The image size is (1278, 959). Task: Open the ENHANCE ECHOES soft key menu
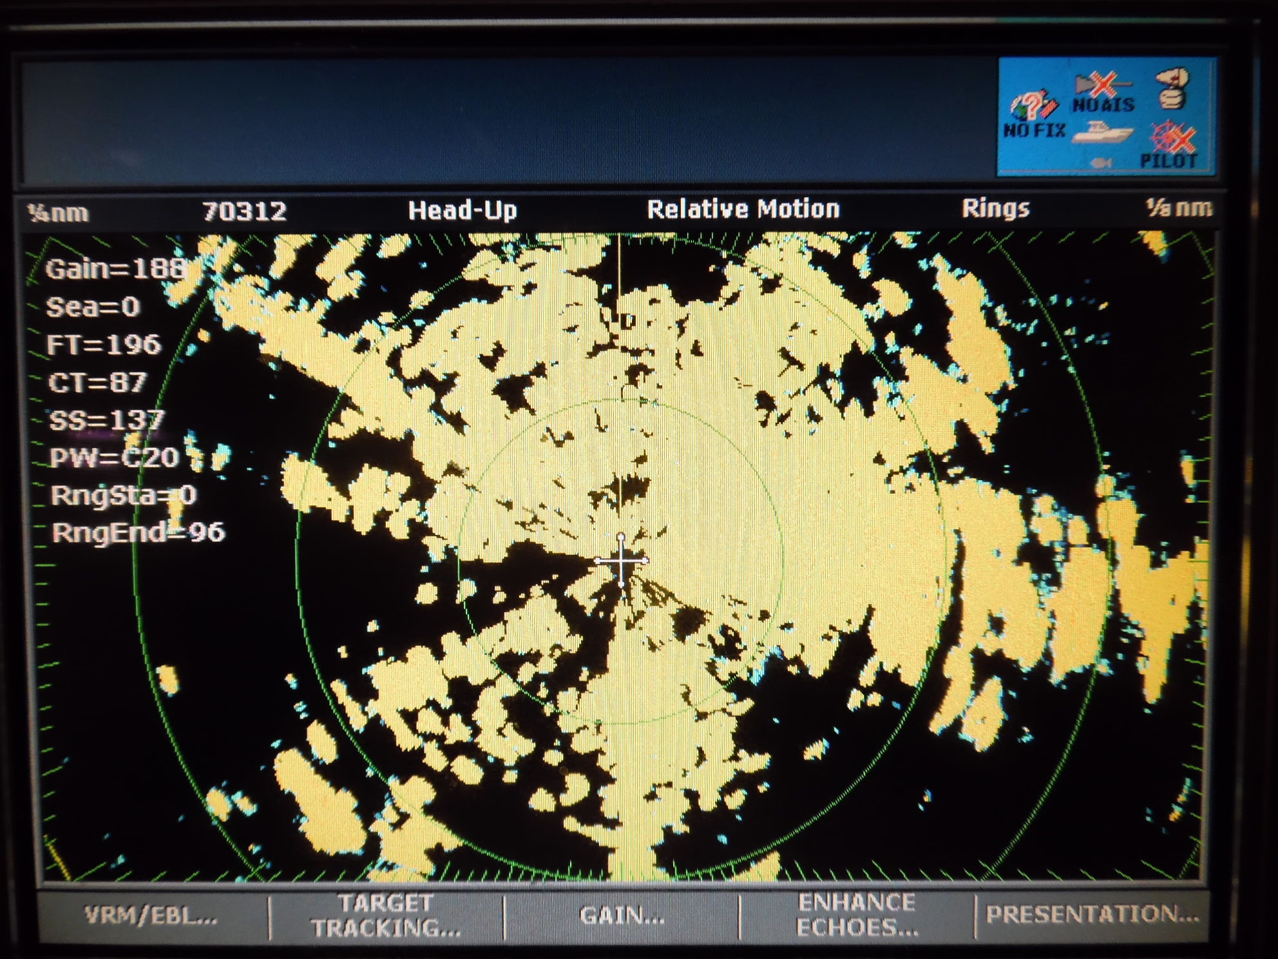[x=857, y=915]
